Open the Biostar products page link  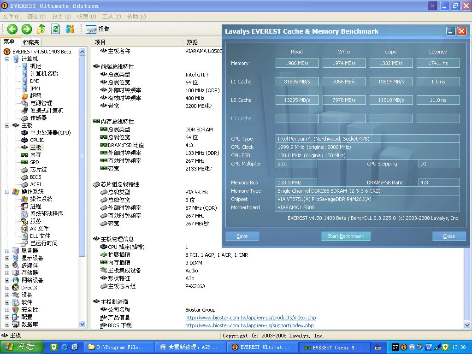click(250, 318)
